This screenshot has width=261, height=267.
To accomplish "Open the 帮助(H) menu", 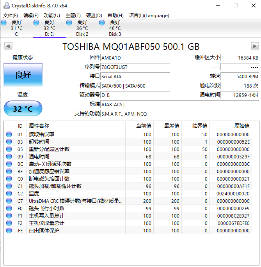I will click(115, 16).
